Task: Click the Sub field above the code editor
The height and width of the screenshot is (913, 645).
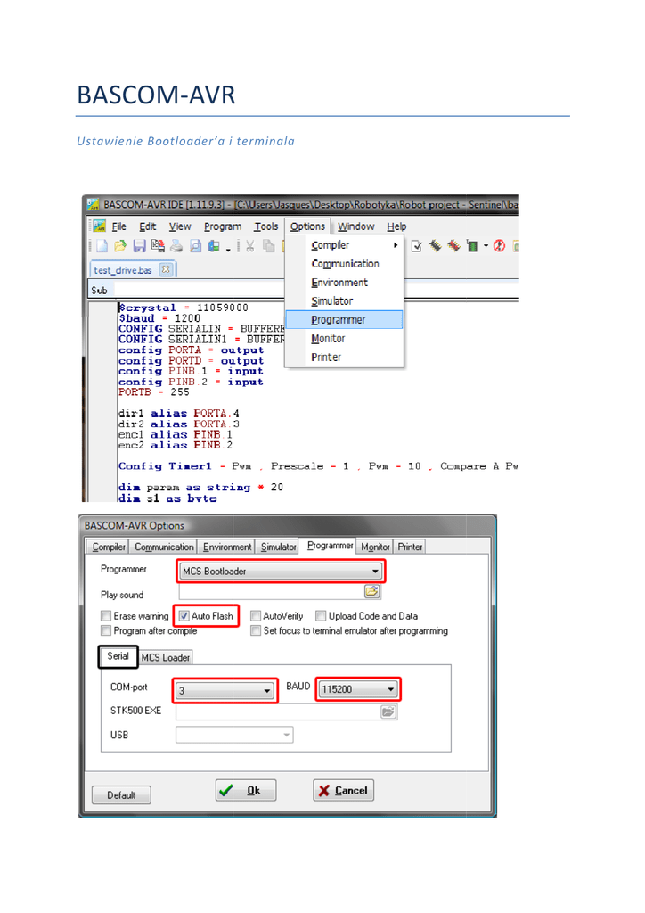Action: (x=99, y=291)
